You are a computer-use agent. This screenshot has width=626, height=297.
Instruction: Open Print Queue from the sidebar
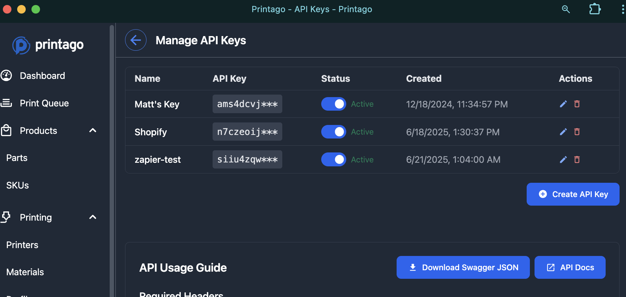[44, 103]
